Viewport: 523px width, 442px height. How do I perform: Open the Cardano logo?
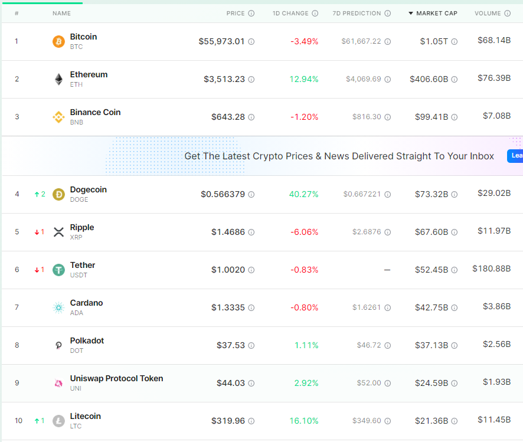click(x=58, y=307)
